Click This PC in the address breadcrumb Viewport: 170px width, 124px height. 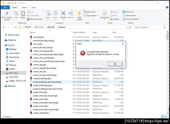tap(28, 27)
